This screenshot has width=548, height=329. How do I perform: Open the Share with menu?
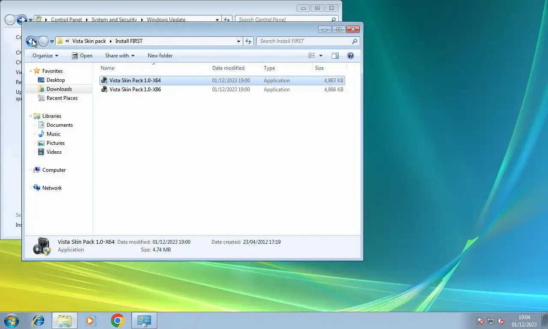120,56
